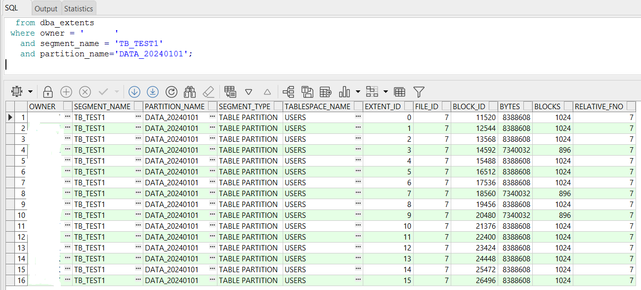Switch to the Output tab
641x290 pixels.
[x=46, y=8]
